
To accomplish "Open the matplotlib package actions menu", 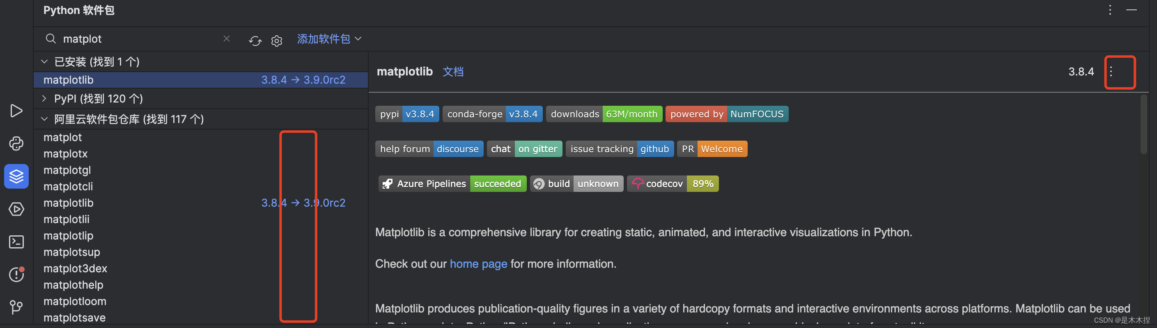I will pos(1111,71).
